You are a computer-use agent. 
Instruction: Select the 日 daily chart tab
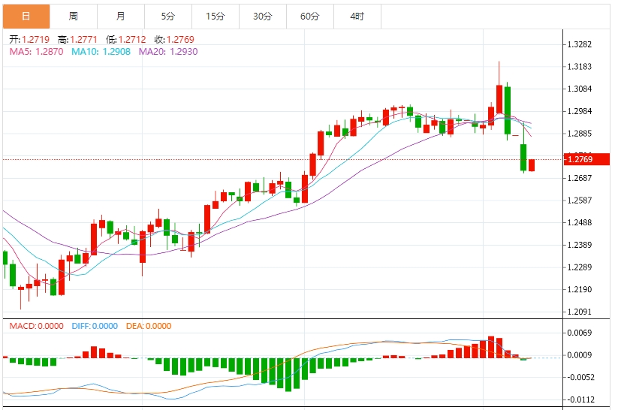[x=26, y=17]
